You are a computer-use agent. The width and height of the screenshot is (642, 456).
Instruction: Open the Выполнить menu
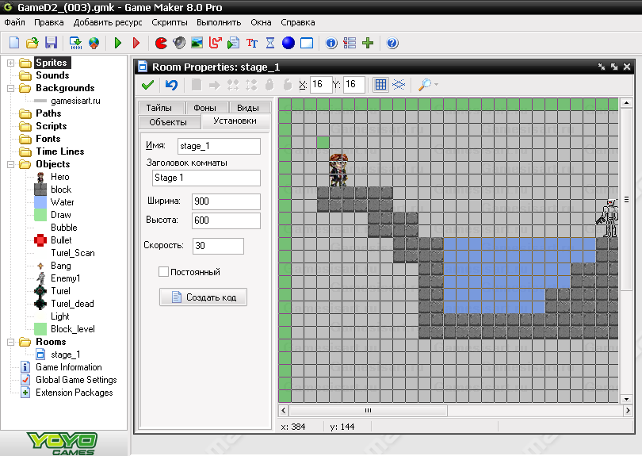click(219, 22)
